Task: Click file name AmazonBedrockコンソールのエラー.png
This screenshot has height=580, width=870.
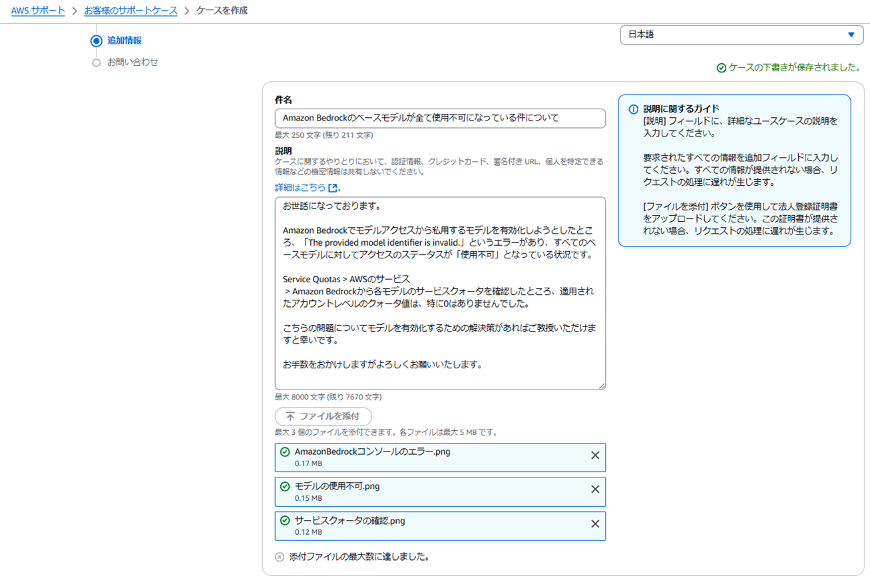Action: [x=372, y=451]
